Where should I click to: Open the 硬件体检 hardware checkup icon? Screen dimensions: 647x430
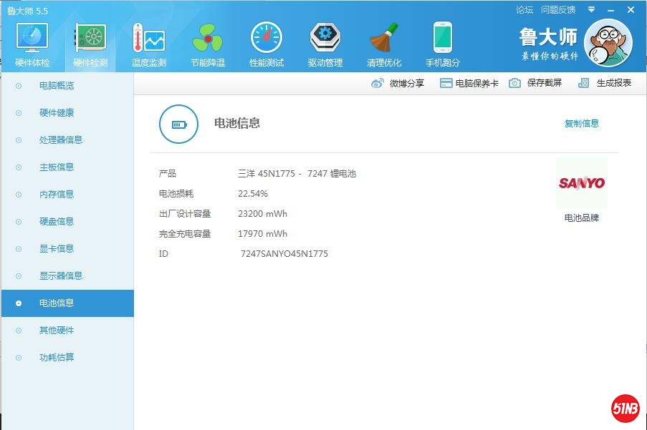(32, 38)
